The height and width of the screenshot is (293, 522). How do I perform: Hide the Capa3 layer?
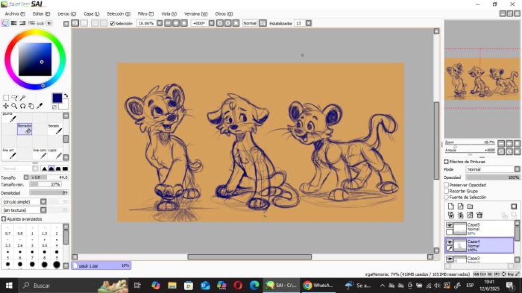pos(449,259)
